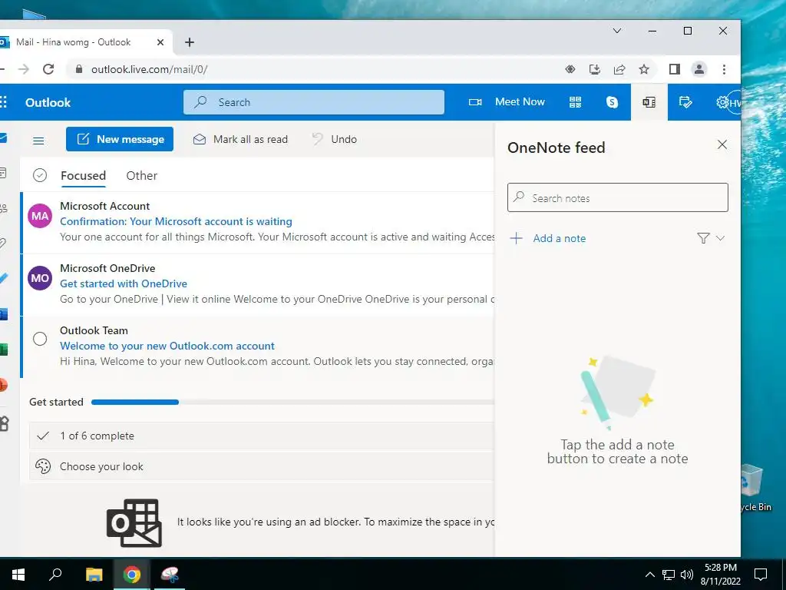The width and height of the screenshot is (786, 590).
Task: Click the network icon in system tray
Action: coord(669,575)
